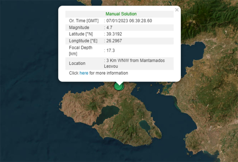Click the 'for more information' text
Image resolution: width=238 pixels, height=162 pixels.
coord(109,73)
